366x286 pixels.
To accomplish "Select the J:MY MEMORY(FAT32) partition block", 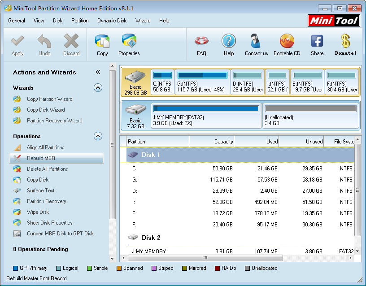I will [x=206, y=116].
